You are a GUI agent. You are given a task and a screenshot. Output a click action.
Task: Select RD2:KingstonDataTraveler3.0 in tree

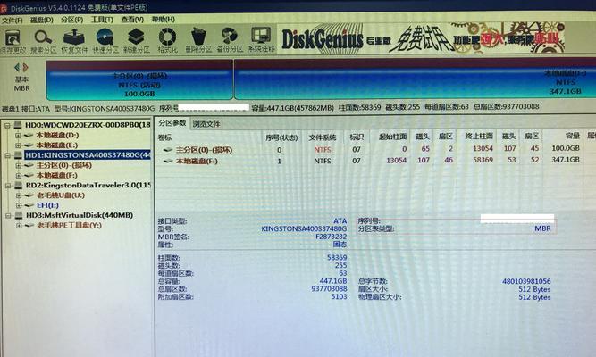88,186
